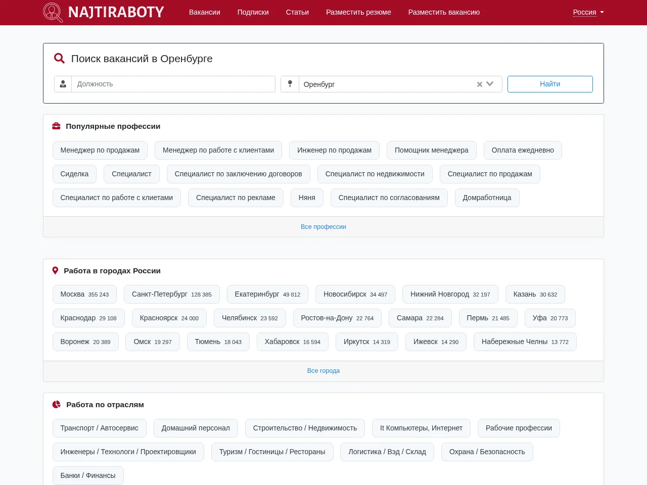This screenshot has height=485, width=647.
Task: Open Разместить вакансию in the navbar
Action: pyautogui.click(x=444, y=12)
